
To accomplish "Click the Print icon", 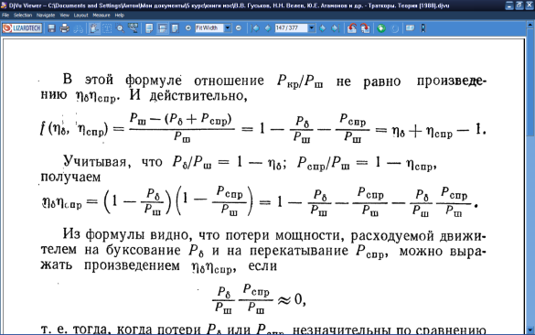I will 65,28.
